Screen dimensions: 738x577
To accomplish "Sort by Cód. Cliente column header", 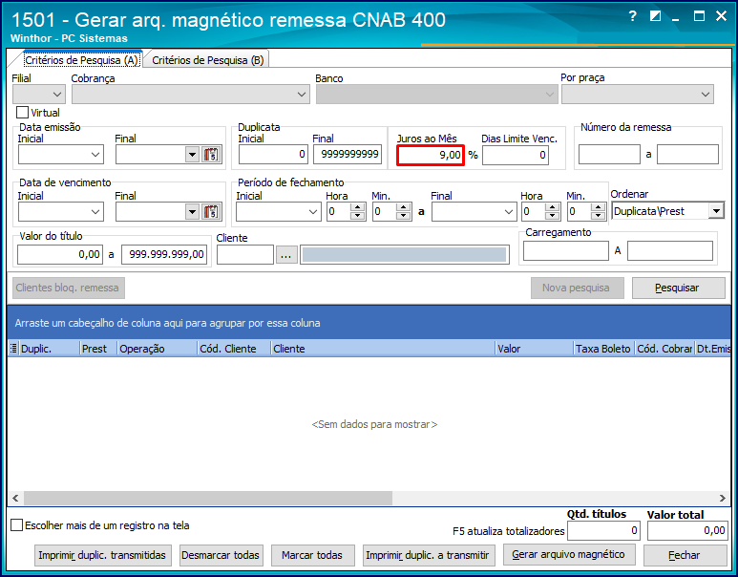I will 234,349.
